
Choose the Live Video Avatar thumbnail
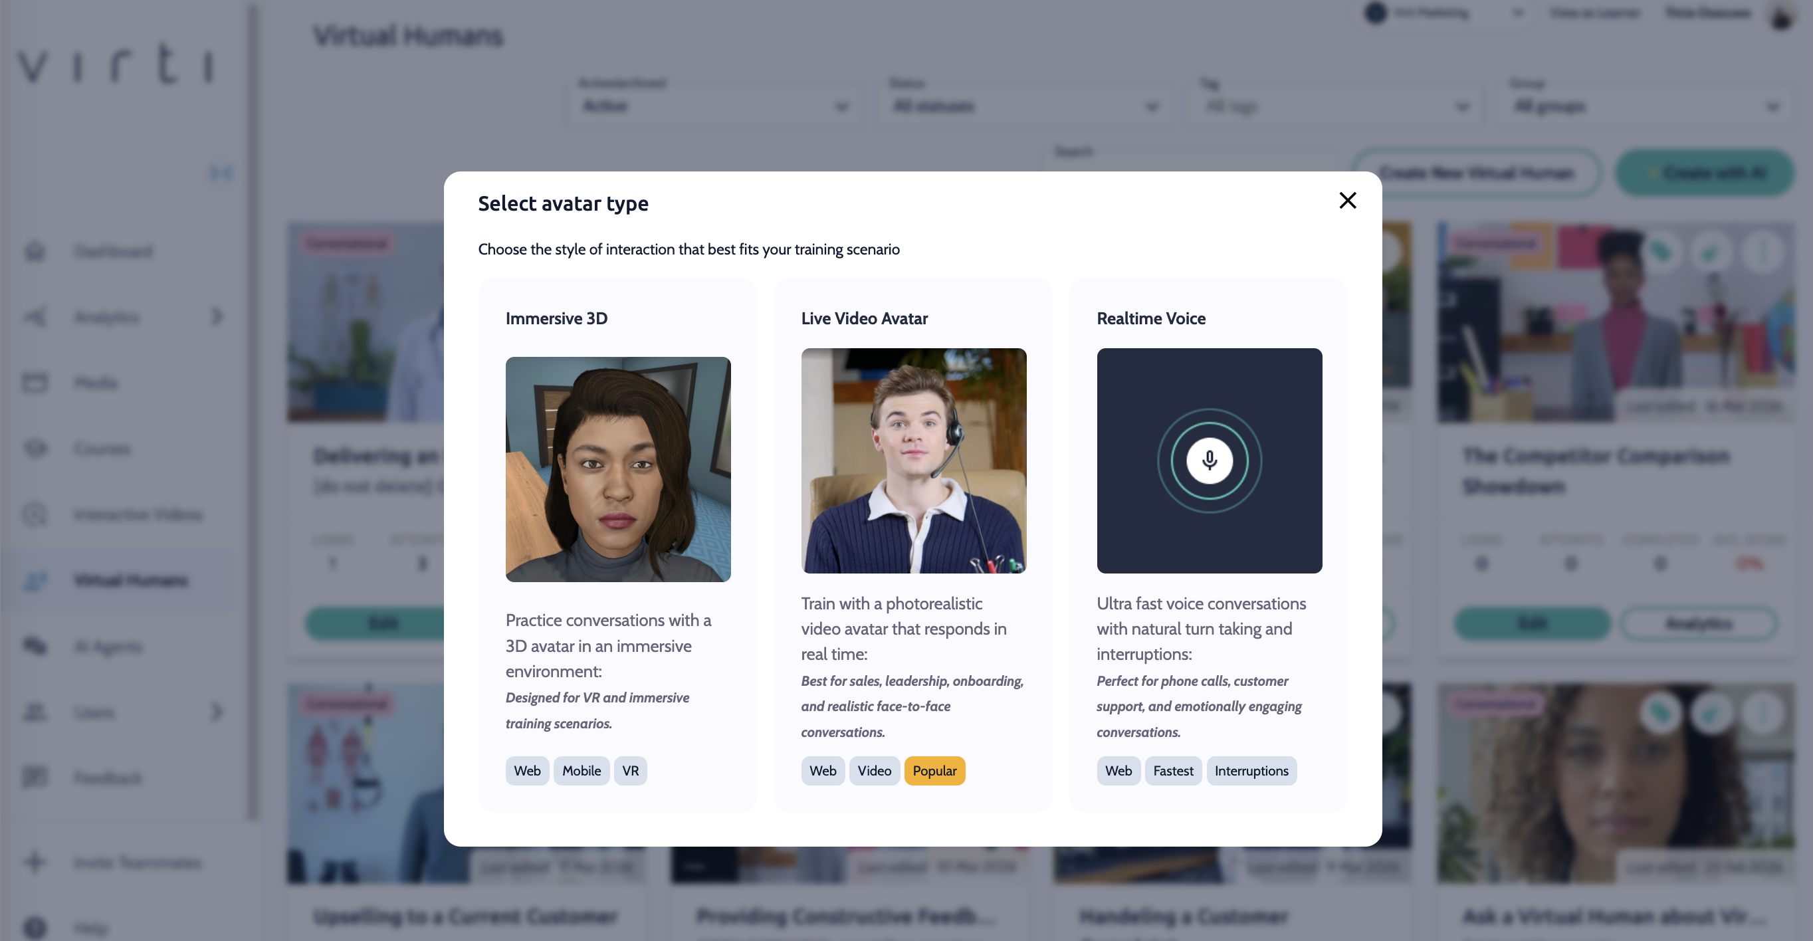point(914,461)
